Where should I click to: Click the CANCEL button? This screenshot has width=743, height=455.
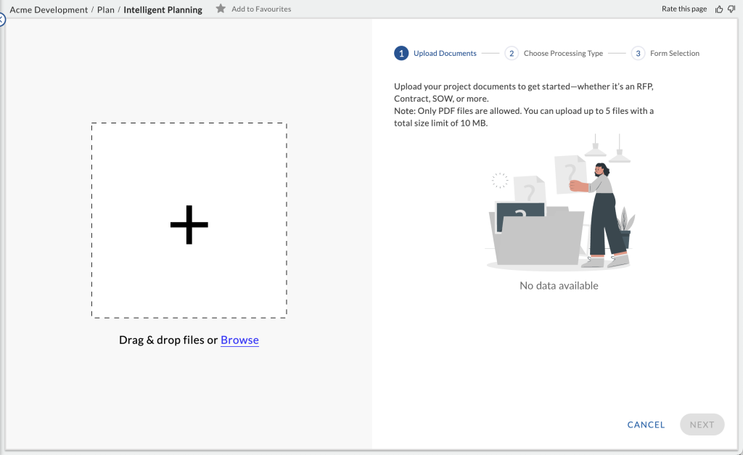646,425
